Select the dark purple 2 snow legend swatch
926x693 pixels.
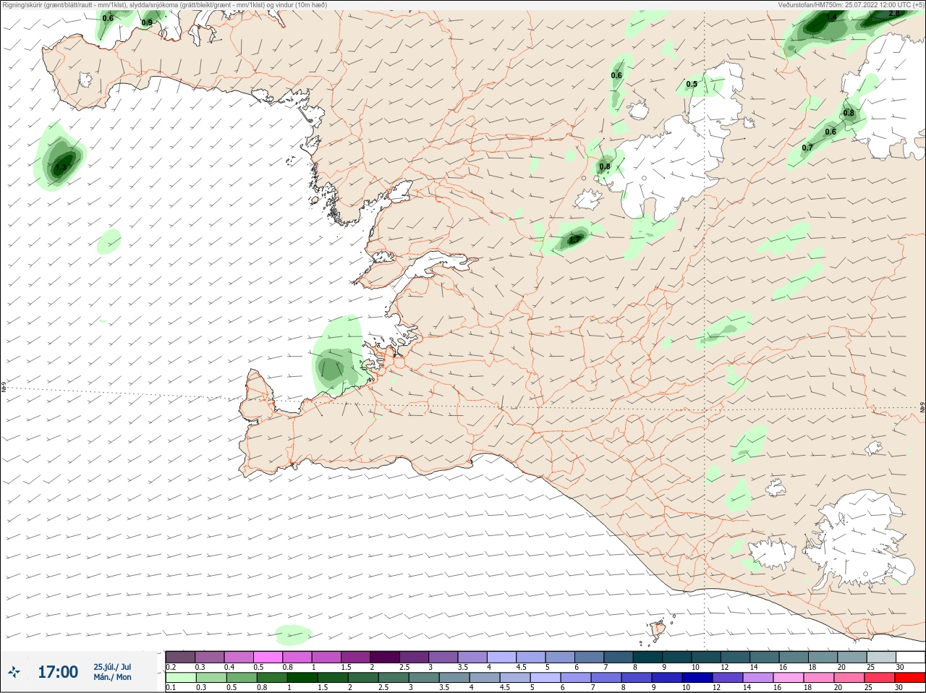385,658
